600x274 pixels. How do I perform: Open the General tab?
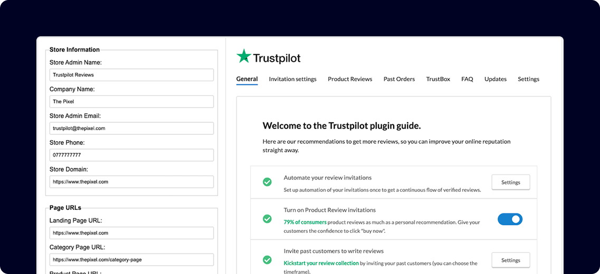[247, 79]
